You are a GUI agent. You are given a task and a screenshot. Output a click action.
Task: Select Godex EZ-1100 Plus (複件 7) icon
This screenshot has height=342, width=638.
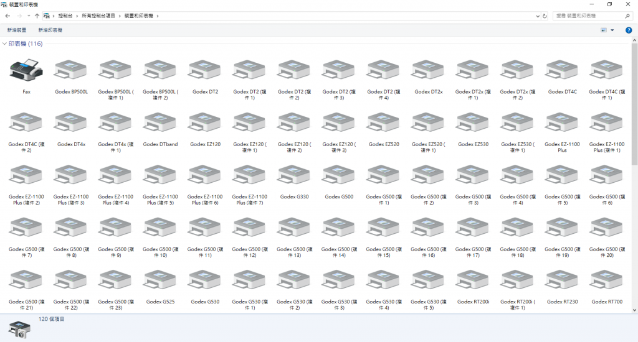click(249, 175)
